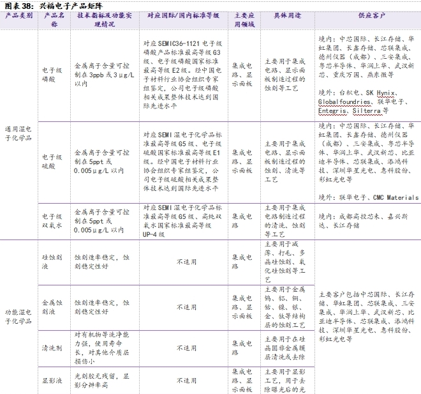
Task: Click the underlined word 'Silterra'
Action: coord(367,110)
